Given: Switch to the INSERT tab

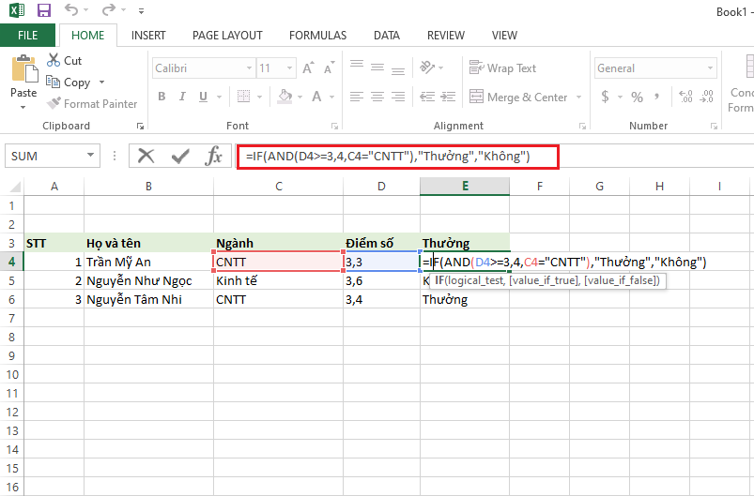Looking at the screenshot, I should (148, 36).
